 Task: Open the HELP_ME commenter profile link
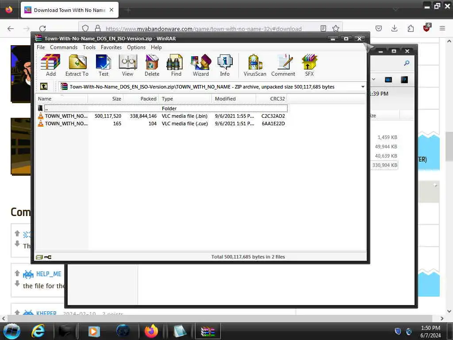point(49,274)
